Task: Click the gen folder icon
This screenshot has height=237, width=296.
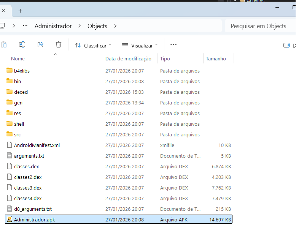Action: [x=9, y=102]
